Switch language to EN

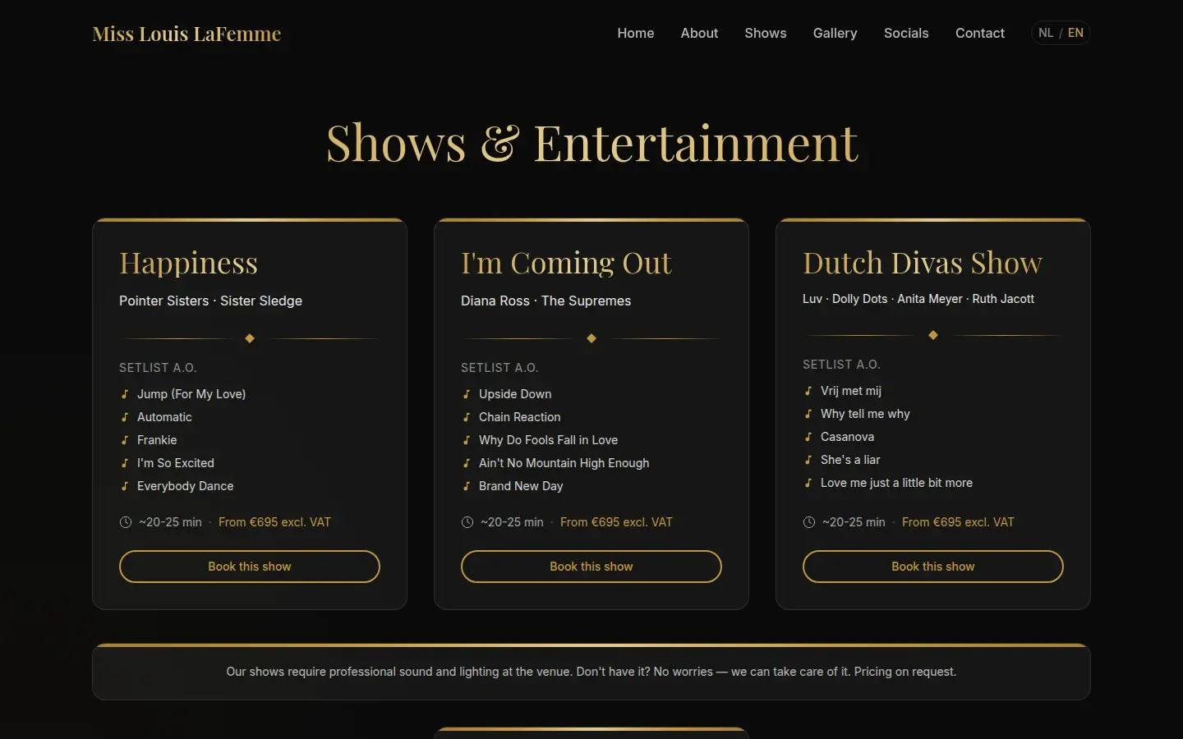click(1075, 33)
